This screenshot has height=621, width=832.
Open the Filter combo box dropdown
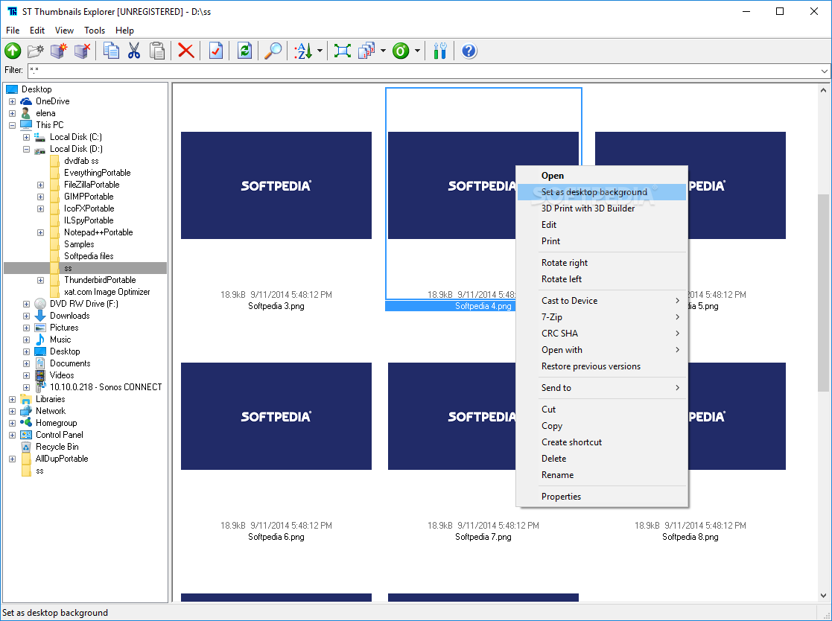(824, 71)
